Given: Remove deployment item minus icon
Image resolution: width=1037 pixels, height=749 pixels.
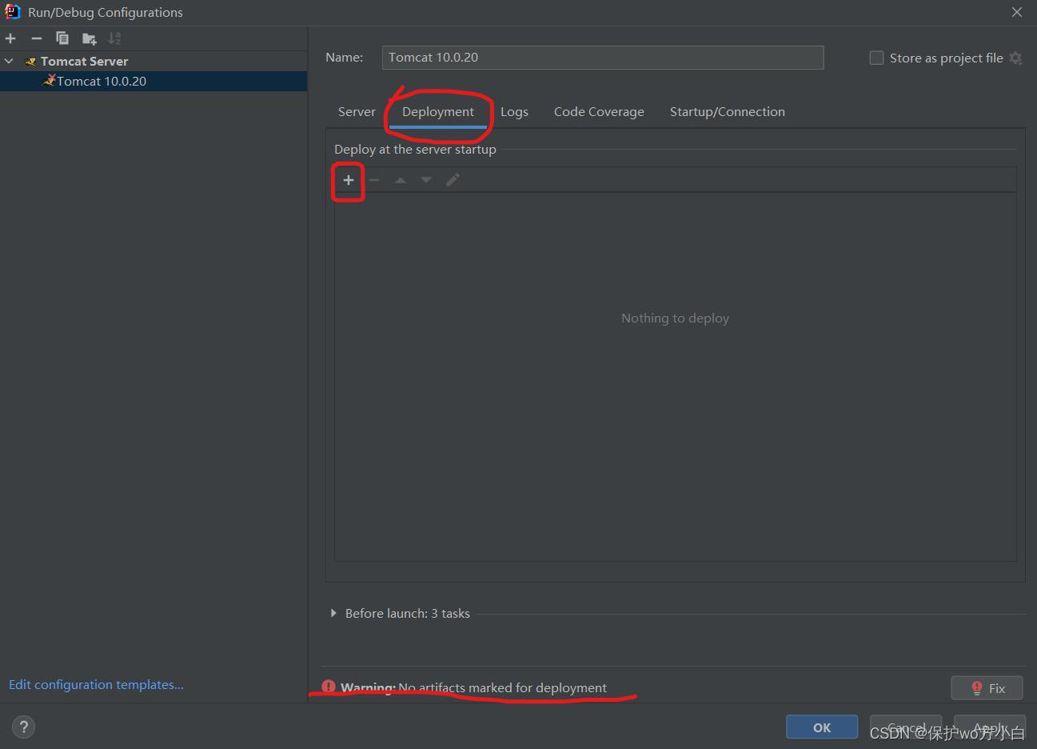Looking at the screenshot, I should [x=374, y=180].
